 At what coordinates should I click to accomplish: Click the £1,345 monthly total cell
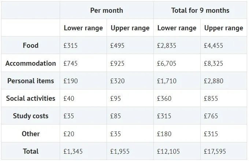(x=73, y=151)
